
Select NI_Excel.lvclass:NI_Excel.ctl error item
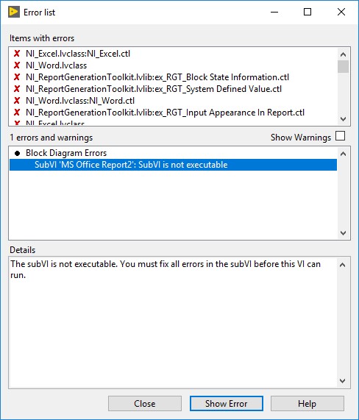pos(78,54)
